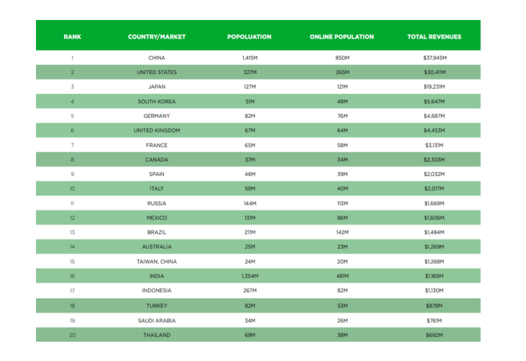The height and width of the screenshot is (361, 526).
Task: Click the COUNTRY/MARKET column header
Action: (157, 37)
